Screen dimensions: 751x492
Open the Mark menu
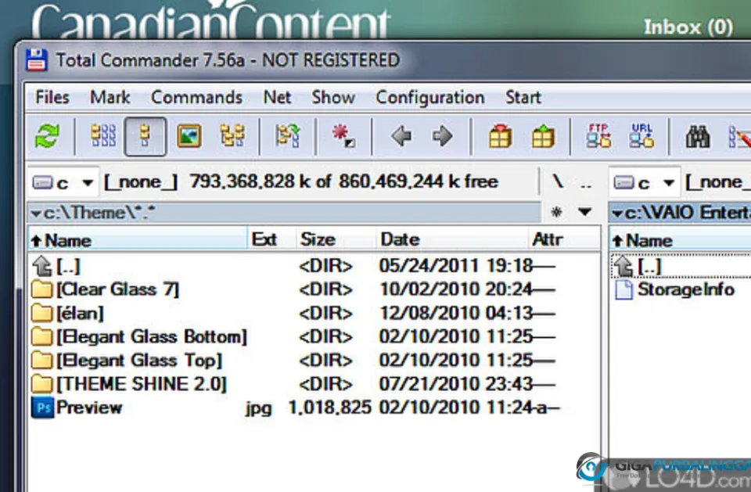(x=110, y=97)
